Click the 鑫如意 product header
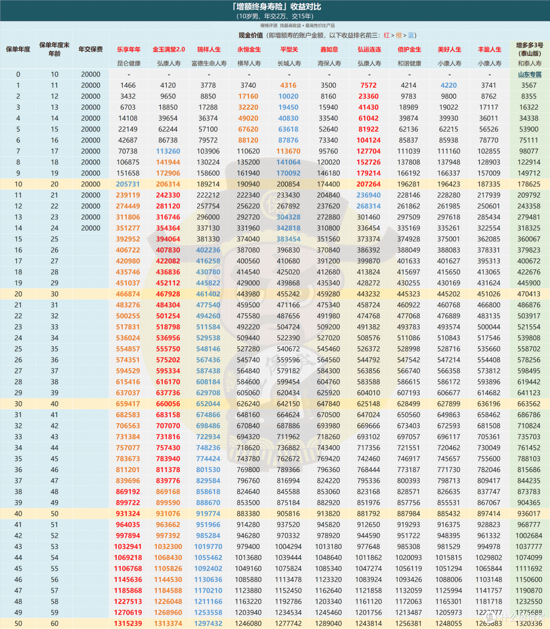Image resolution: width=550 pixels, height=629 pixels. 329,49
